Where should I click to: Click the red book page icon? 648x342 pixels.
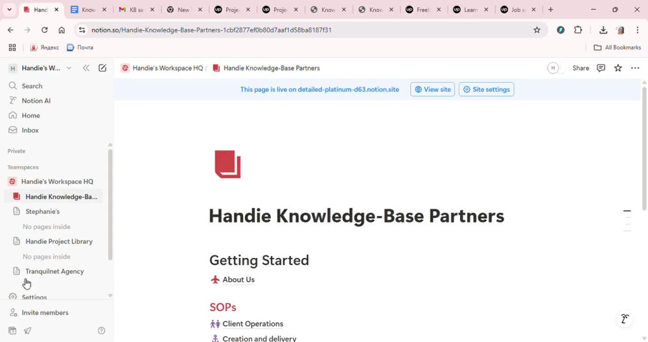click(227, 164)
